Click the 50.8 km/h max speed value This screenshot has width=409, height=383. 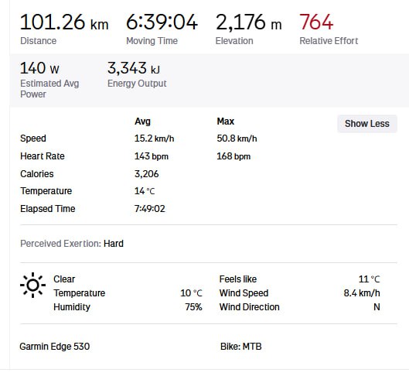[237, 138]
